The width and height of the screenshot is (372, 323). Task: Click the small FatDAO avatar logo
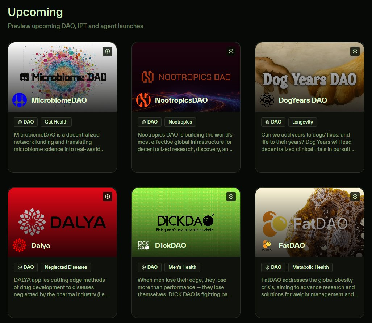point(267,245)
